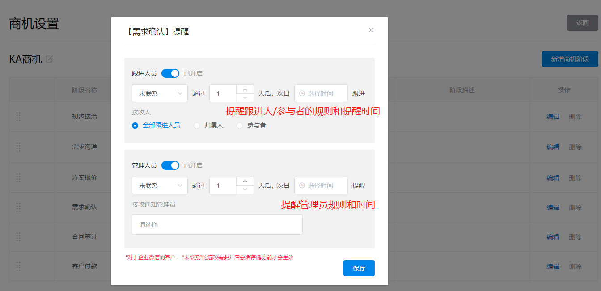
Task: Increase 跟进人员 days with up arrow
Action: 245,89
